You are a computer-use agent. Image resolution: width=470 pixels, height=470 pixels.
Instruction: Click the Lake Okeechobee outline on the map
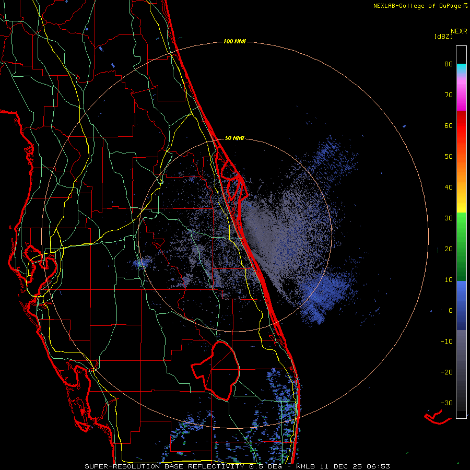216,370
